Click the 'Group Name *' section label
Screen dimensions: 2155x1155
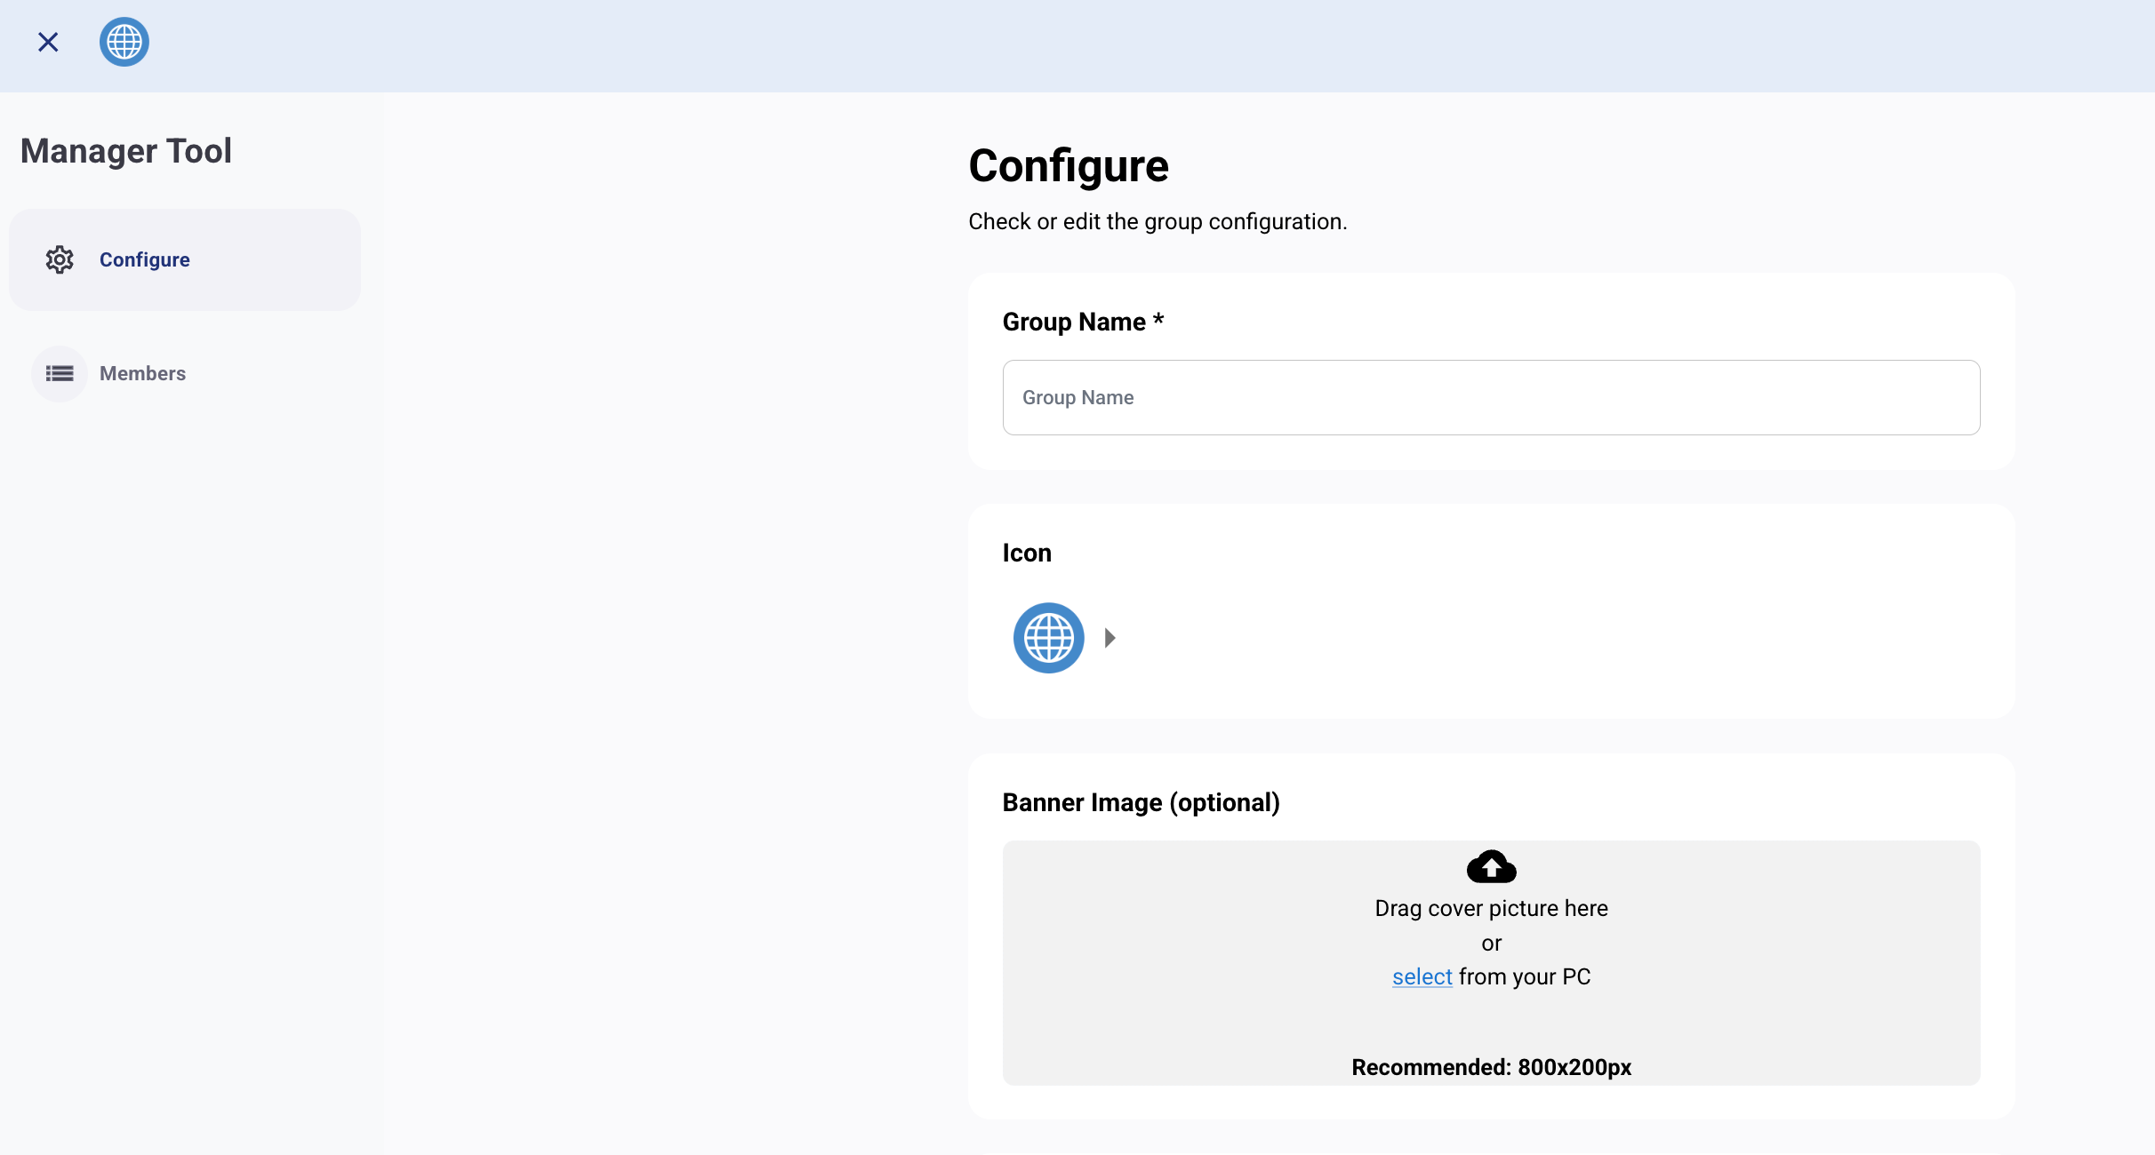click(x=1082, y=322)
